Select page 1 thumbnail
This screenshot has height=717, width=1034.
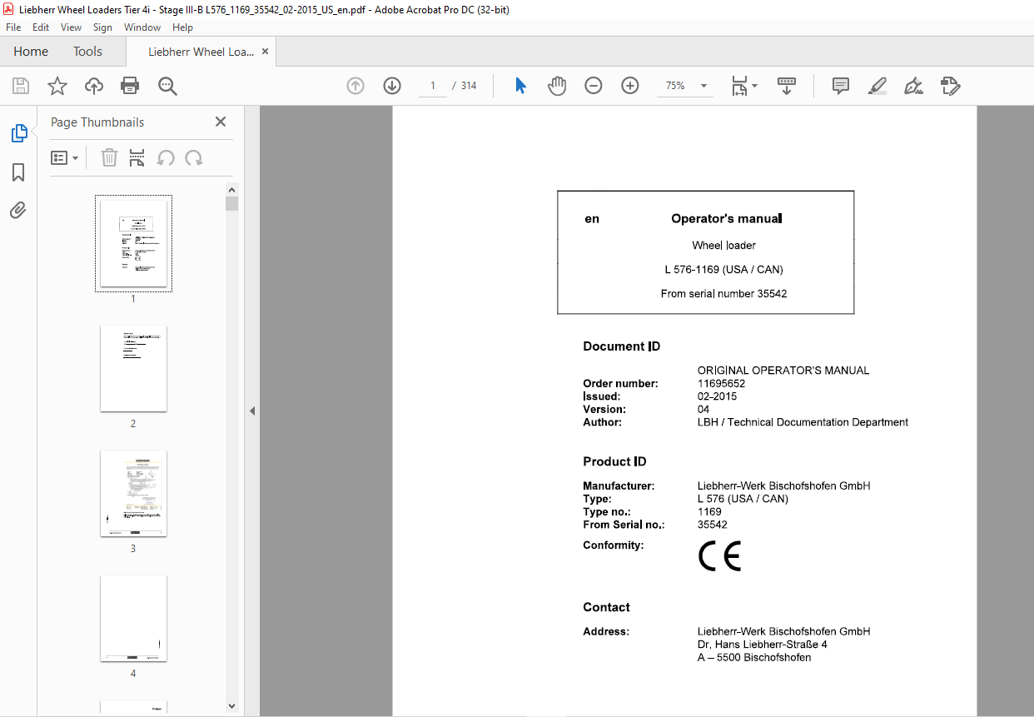[133, 243]
